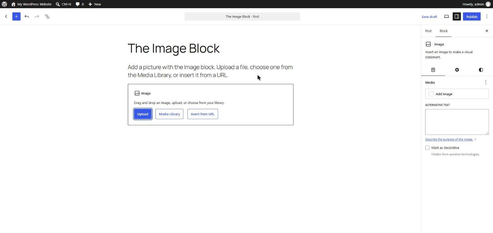Open the command bar titled The Image Block · Post
Image resolution: width=493 pixels, height=233 pixels.
(242, 16)
